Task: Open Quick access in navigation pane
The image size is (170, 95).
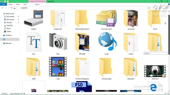Action: [x=10, y=13]
